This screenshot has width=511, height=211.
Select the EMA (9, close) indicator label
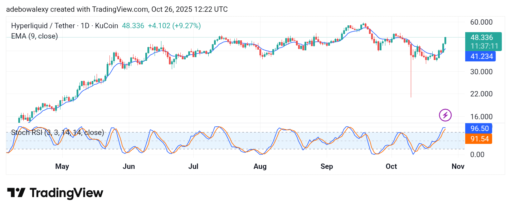pyautogui.click(x=34, y=36)
